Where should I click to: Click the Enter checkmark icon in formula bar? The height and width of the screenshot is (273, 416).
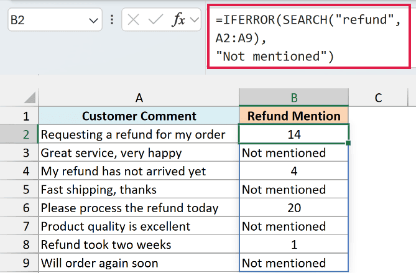click(x=155, y=20)
